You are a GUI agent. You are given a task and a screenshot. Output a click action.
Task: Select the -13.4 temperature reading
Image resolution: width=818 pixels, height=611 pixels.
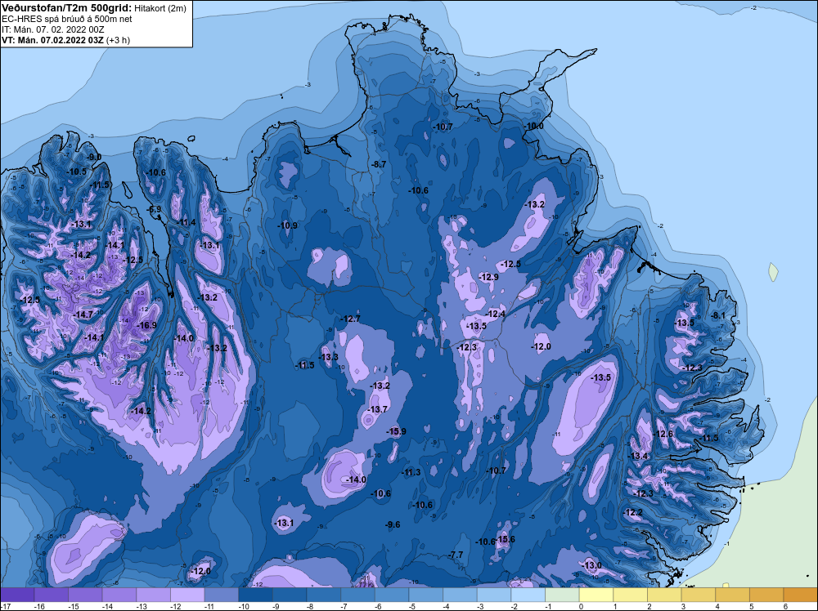pyautogui.click(x=637, y=456)
